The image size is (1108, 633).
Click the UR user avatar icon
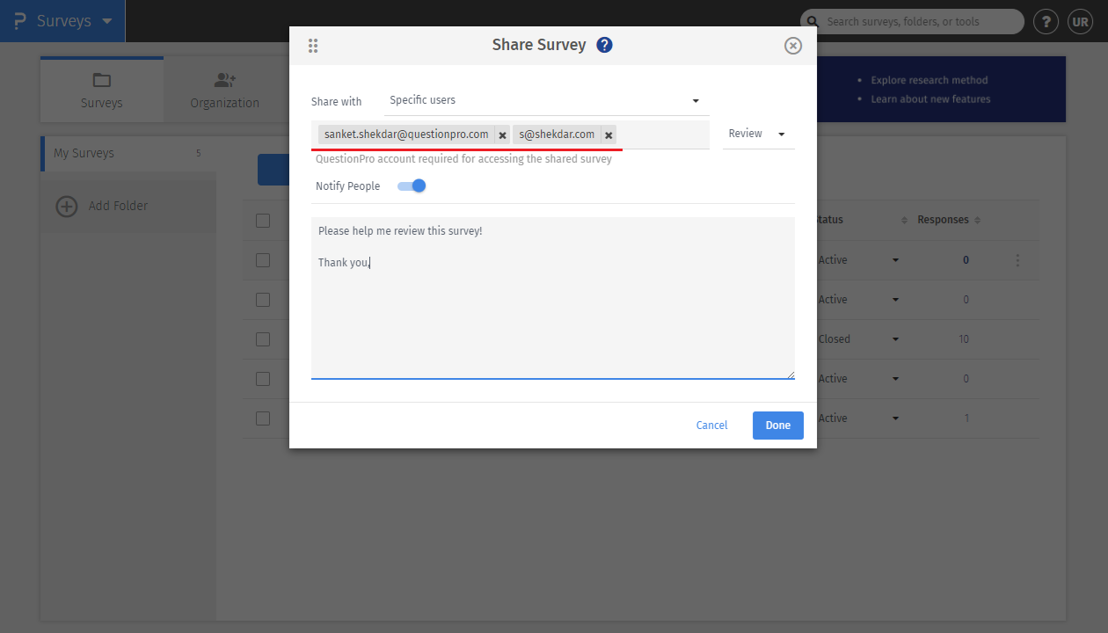click(x=1080, y=22)
